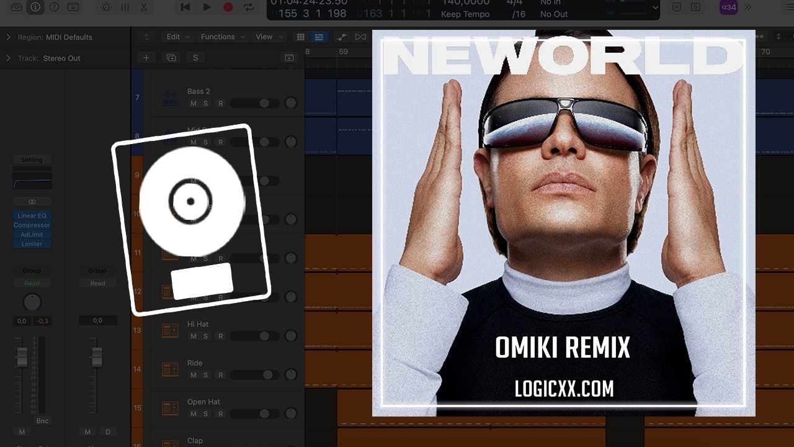Click the Bass 2 track instrument icon
The width and height of the screenshot is (794, 447).
pyautogui.click(x=169, y=97)
